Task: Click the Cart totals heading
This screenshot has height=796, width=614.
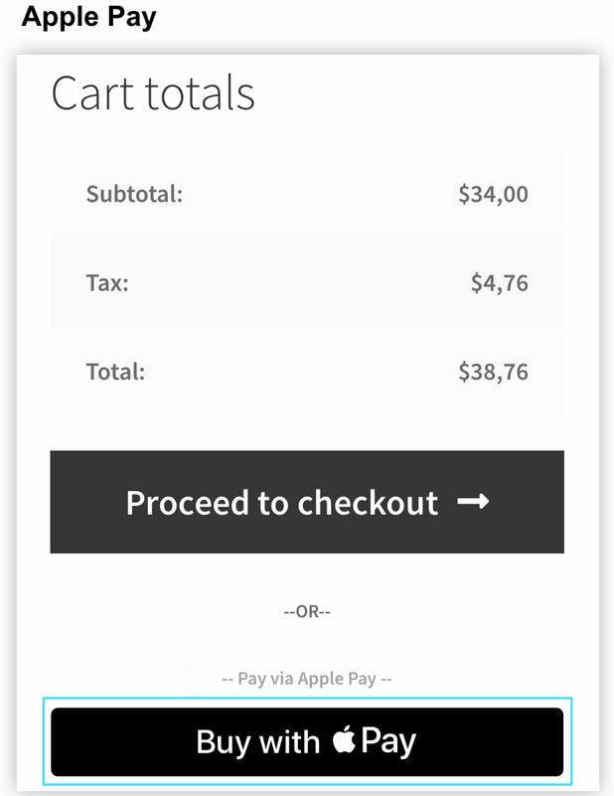Action: (x=153, y=92)
